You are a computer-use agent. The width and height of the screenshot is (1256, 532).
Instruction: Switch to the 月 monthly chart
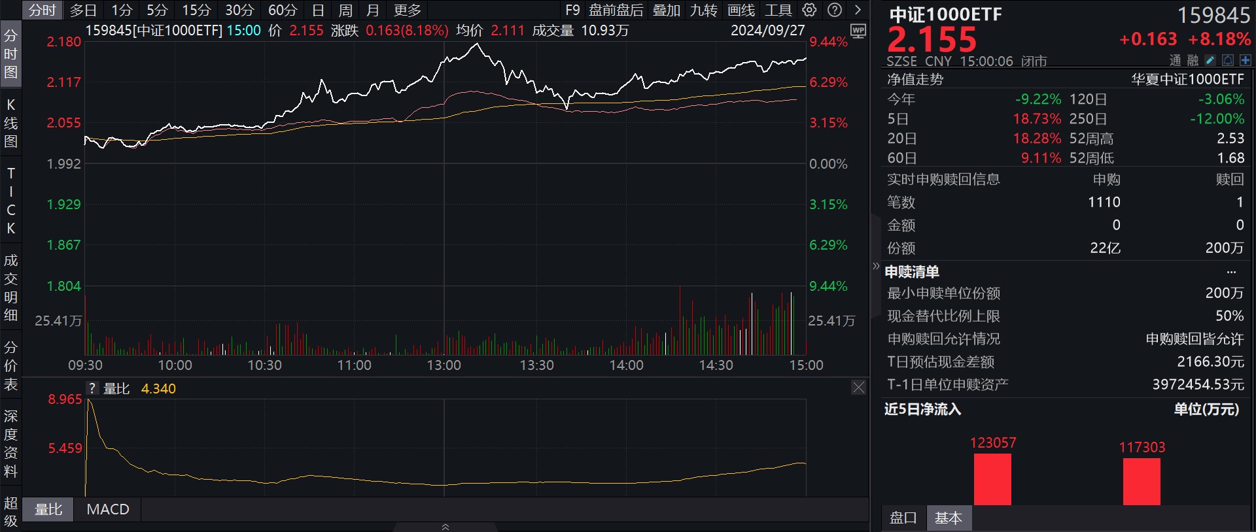click(x=373, y=10)
